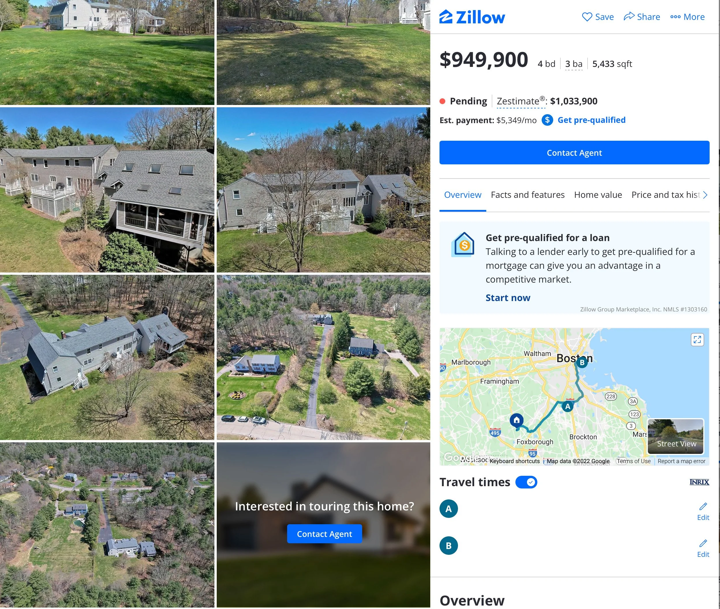
Task: Toggle the Travel times switch
Action: [526, 482]
